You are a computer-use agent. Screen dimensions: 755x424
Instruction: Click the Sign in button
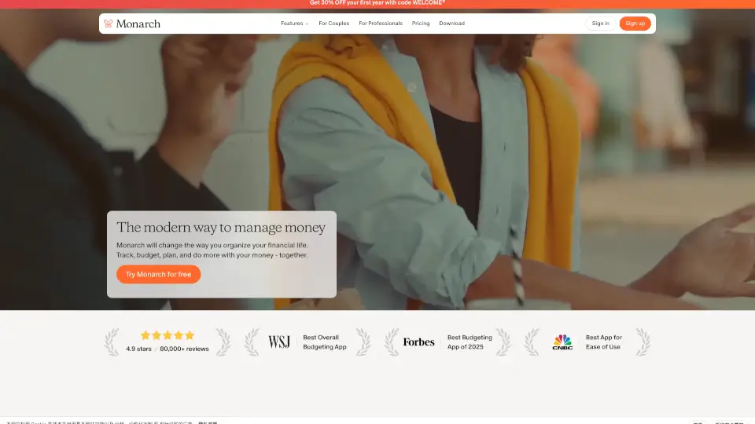click(601, 24)
